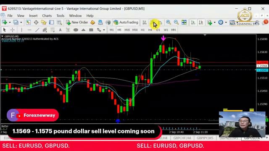269x151 pixels.
Task: Open the Insert menu
Action: coord(33,16)
